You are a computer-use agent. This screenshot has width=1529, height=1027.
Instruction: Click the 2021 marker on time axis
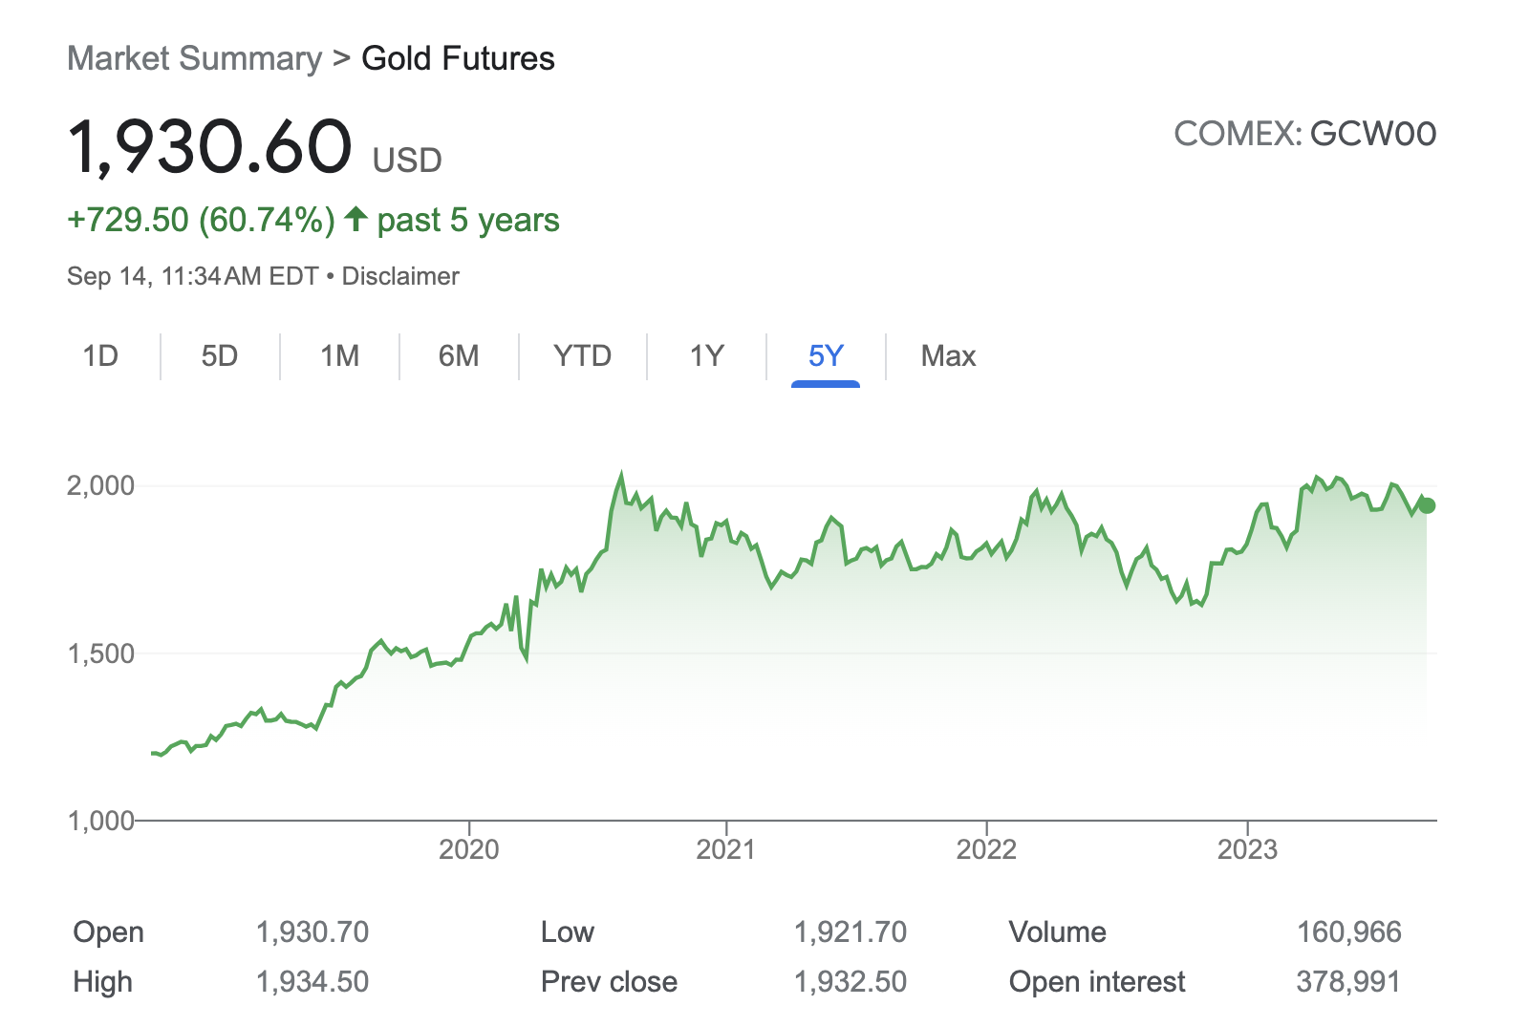[x=725, y=849]
